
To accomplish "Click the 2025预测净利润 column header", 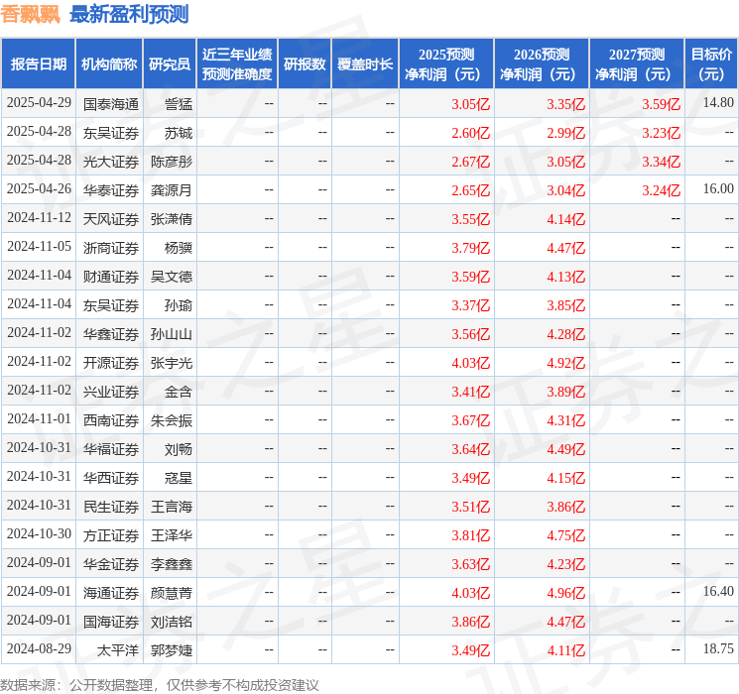I will 446,64.
